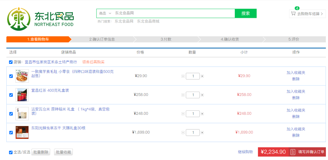
Task: Click 填写并确认订单 checkout button
Action: (308, 152)
